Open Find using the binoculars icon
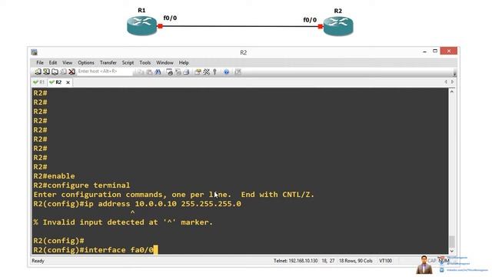492x277 pixels. click(x=158, y=72)
